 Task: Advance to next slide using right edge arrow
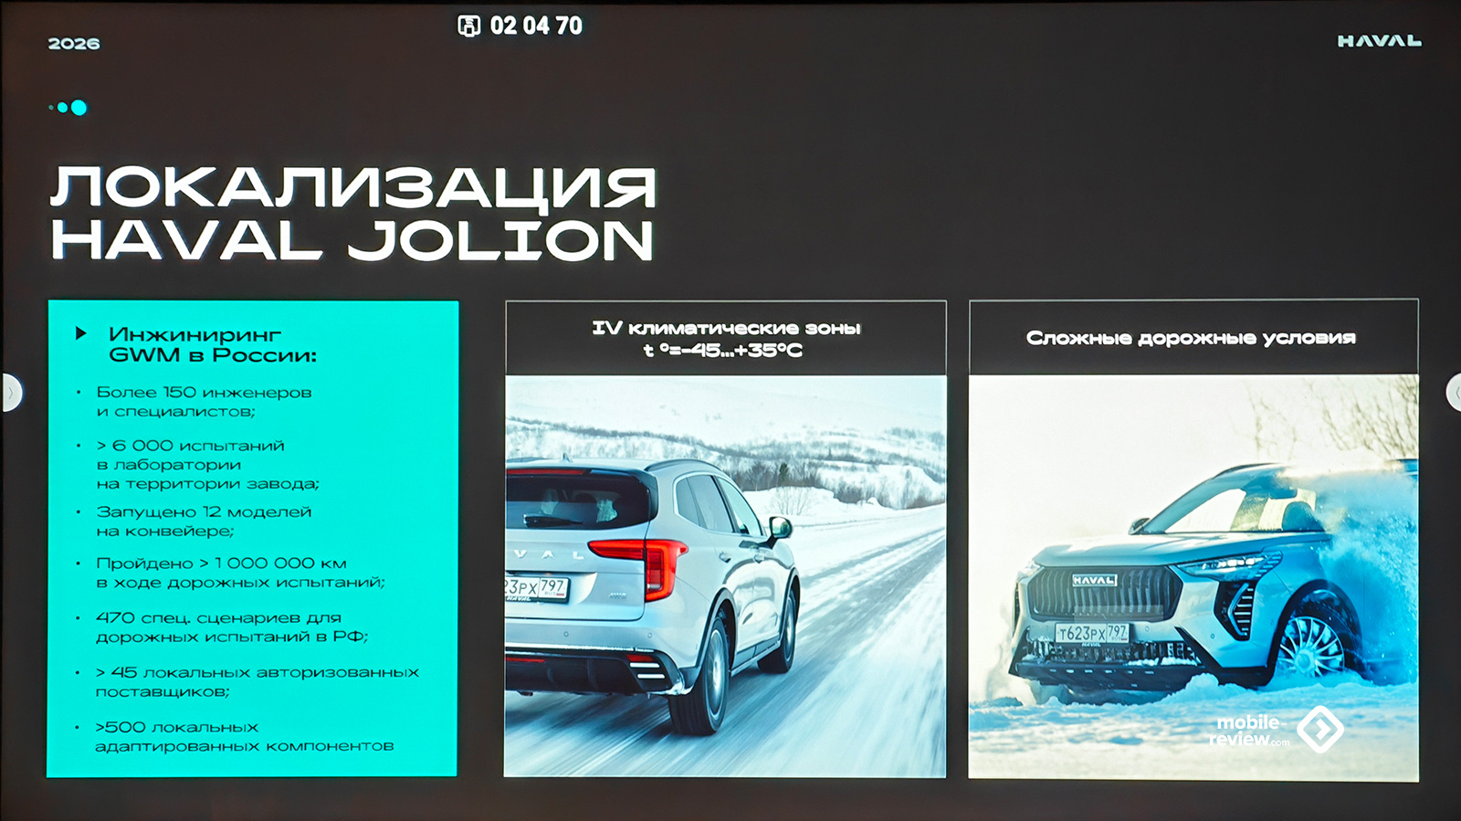(x=1454, y=393)
